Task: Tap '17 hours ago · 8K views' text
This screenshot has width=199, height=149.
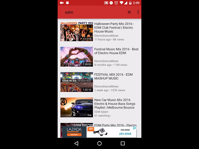Action: pyautogui.click(x=109, y=40)
